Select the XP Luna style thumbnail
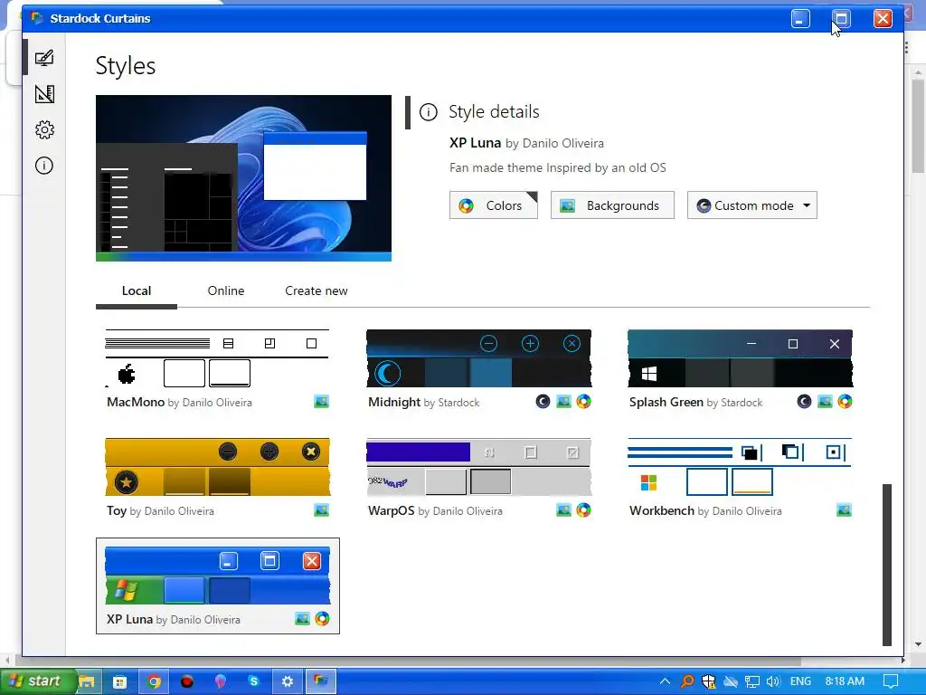Image resolution: width=926 pixels, height=695 pixels. click(x=217, y=576)
